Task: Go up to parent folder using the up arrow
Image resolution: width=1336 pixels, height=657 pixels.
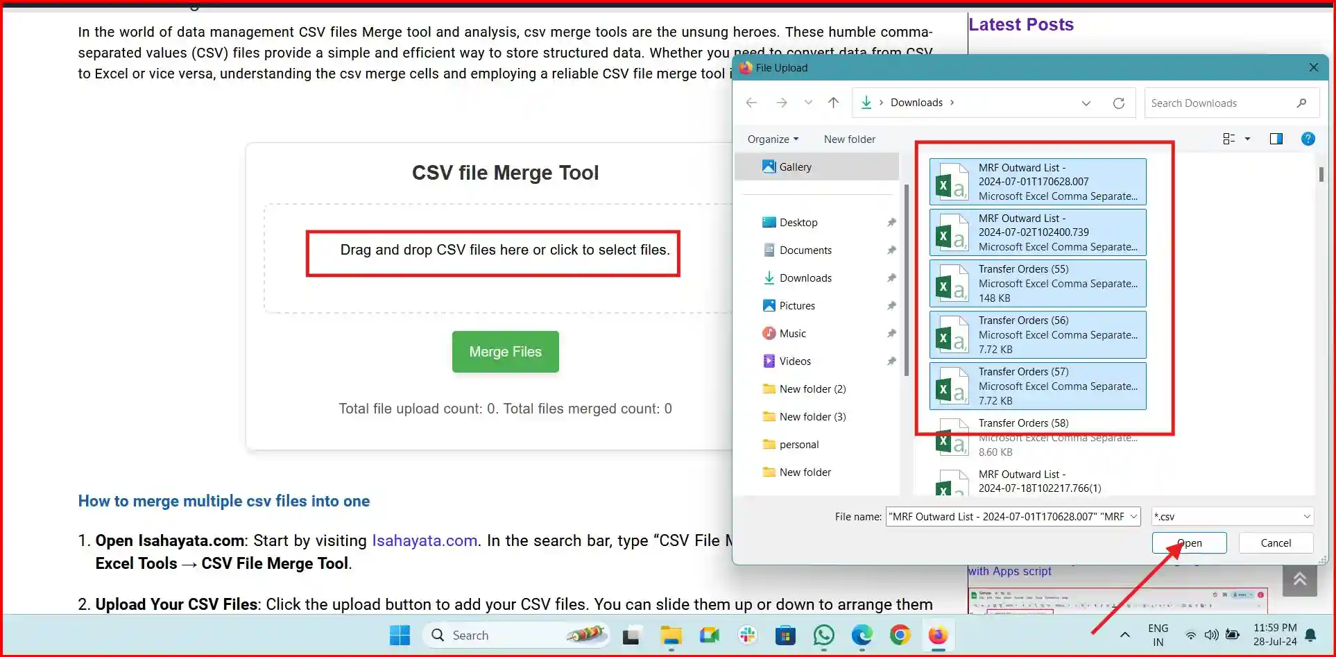Action: tap(833, 102)
